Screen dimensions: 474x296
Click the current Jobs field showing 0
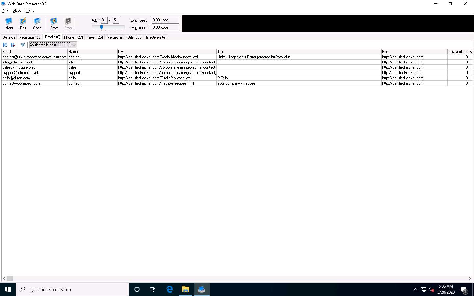[x=104, y=20]
